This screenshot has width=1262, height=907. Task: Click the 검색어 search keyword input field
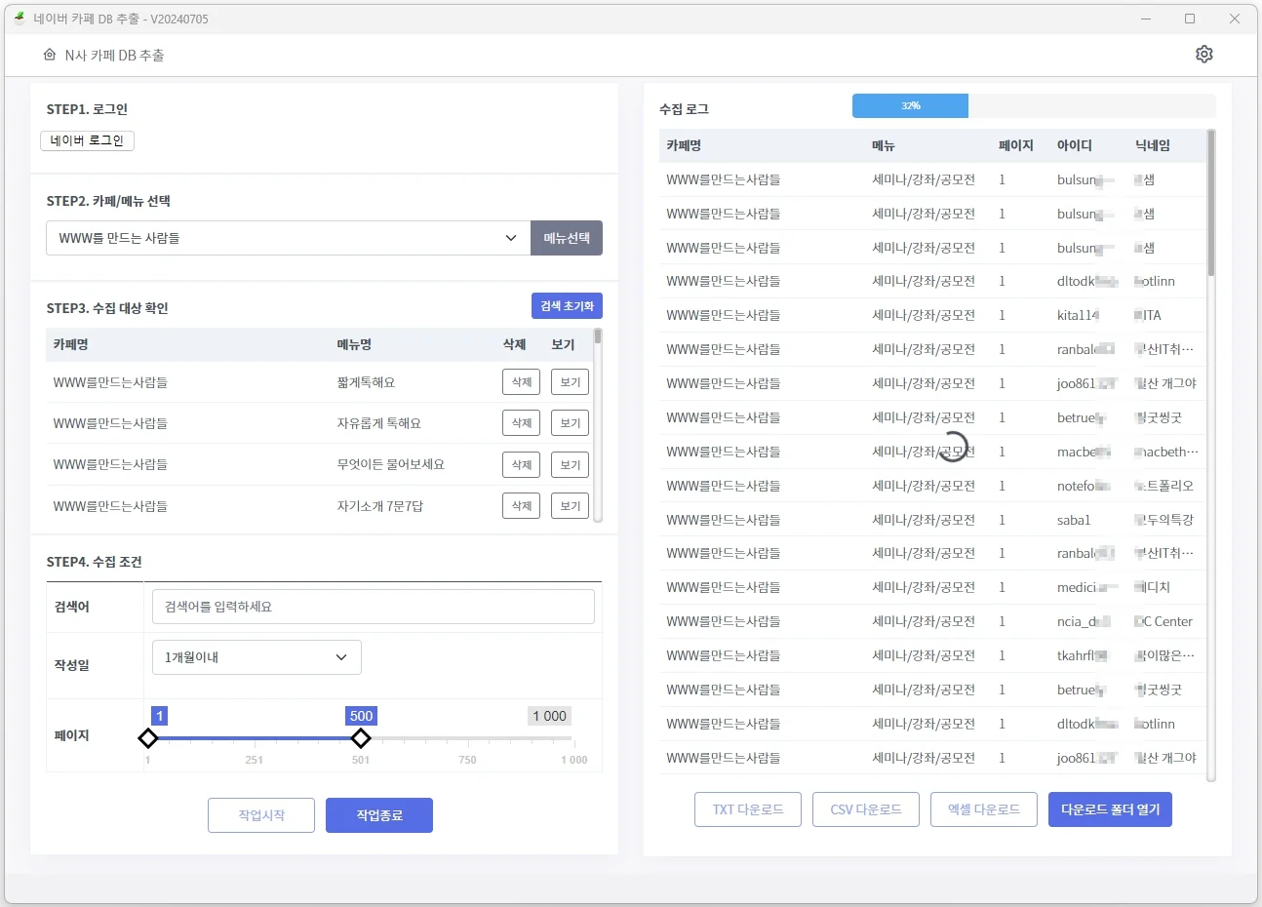pyautogui.click(x=374, y=607)
